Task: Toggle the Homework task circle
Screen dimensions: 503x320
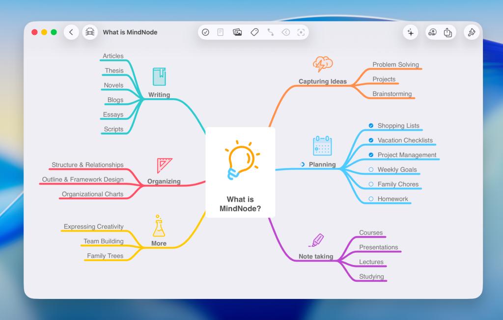Action: click(x=372, y=199)
